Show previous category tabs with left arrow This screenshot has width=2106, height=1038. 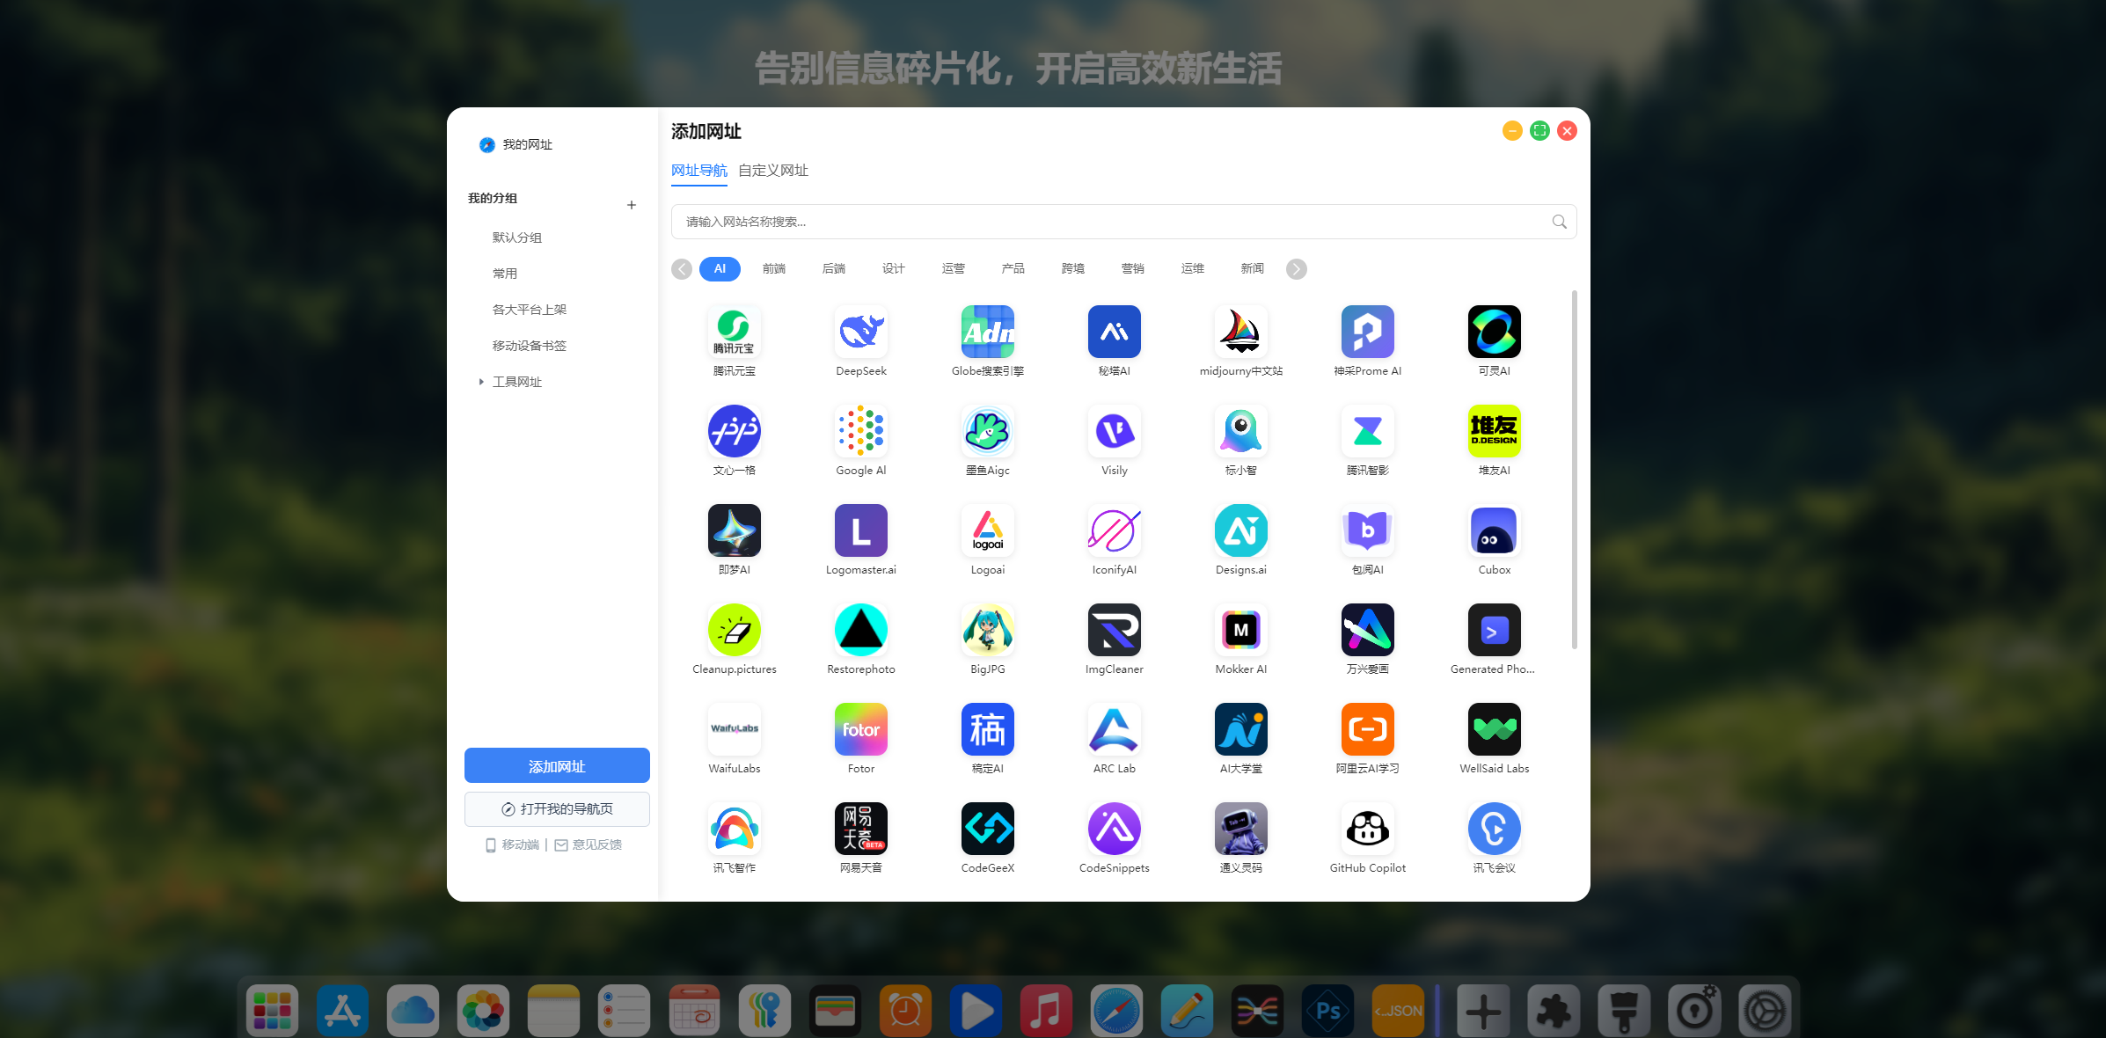click(x=682, y=269)
